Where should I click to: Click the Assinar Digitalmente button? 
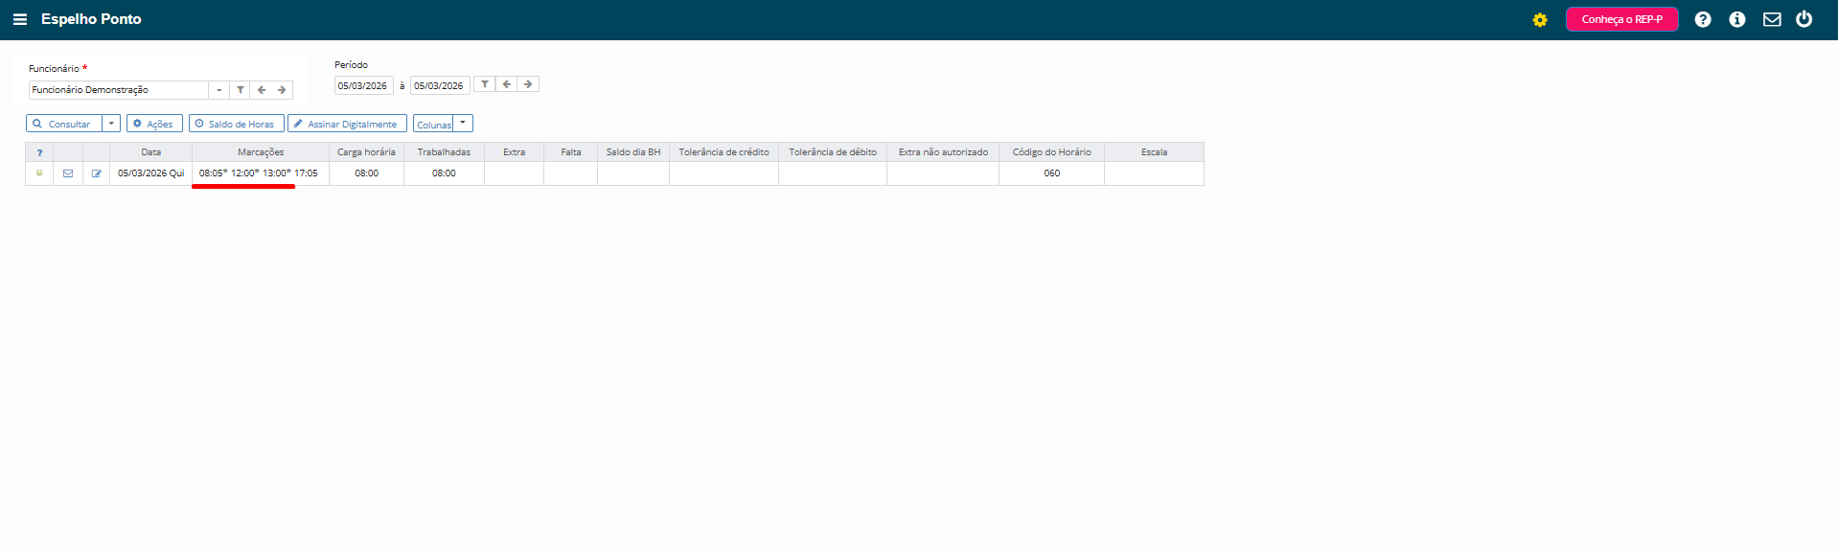[347, 124]
